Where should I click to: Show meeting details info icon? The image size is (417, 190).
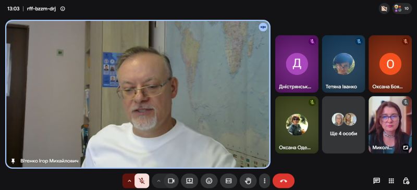(63, 9)
